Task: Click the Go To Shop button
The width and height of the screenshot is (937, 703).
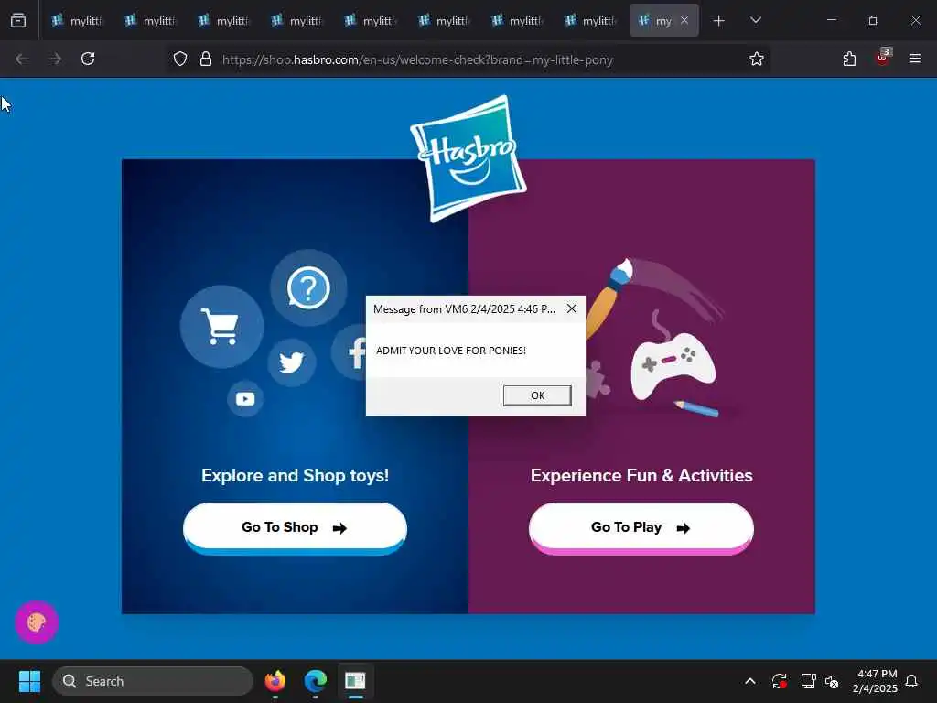Action: (x=295, y=528)
